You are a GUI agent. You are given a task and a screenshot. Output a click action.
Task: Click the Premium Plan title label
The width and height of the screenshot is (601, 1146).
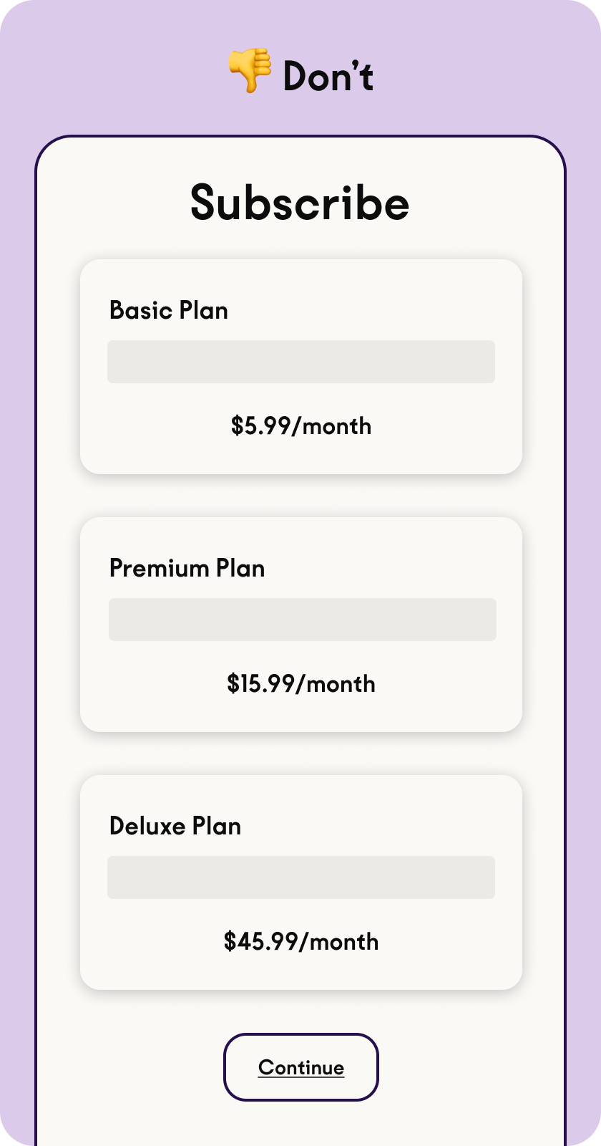(x=187, y=568)
